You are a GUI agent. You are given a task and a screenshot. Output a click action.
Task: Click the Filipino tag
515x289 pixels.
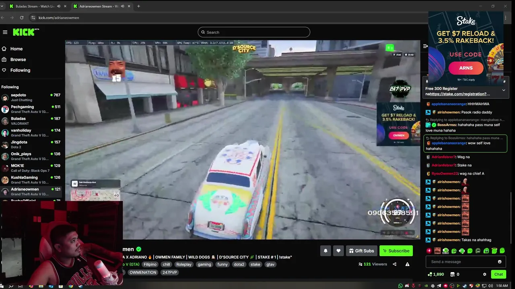point(150,265)
